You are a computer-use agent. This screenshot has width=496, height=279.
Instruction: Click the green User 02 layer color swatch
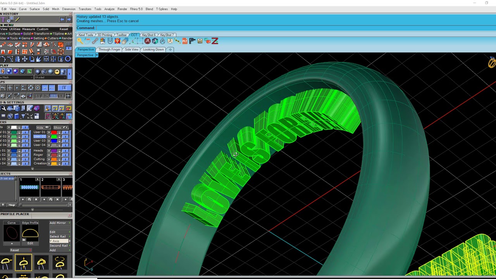tap(54, 136)
